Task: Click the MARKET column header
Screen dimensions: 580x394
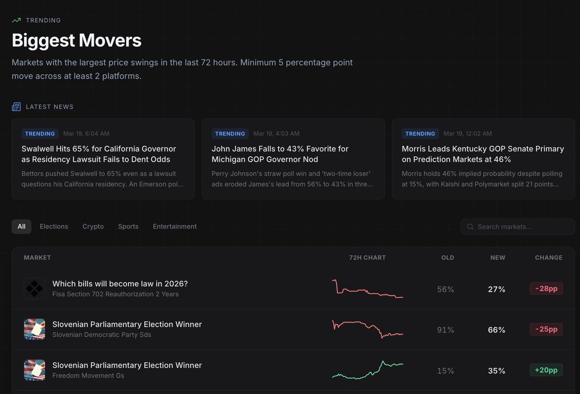Action: pyautogui.click(x=37, y=258)
